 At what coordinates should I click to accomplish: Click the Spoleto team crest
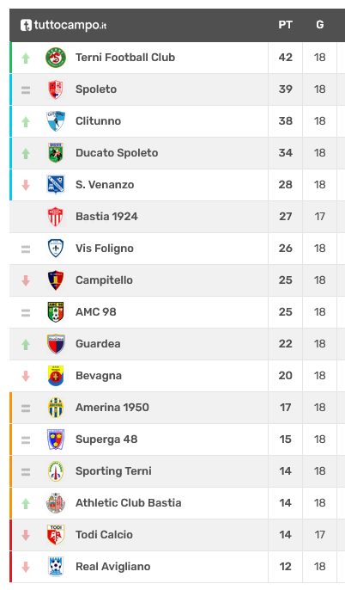[56, 89]
